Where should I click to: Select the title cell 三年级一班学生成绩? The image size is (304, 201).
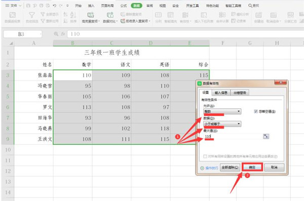tap(112, 53)
